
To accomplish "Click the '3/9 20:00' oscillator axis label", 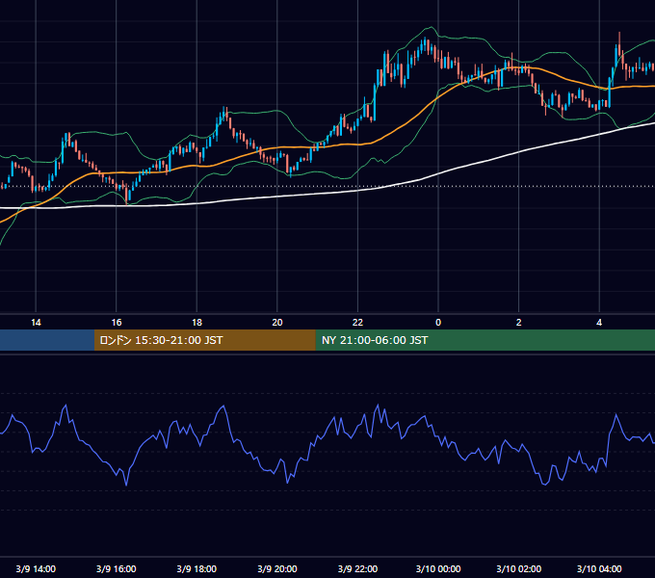I will [277, 568].
